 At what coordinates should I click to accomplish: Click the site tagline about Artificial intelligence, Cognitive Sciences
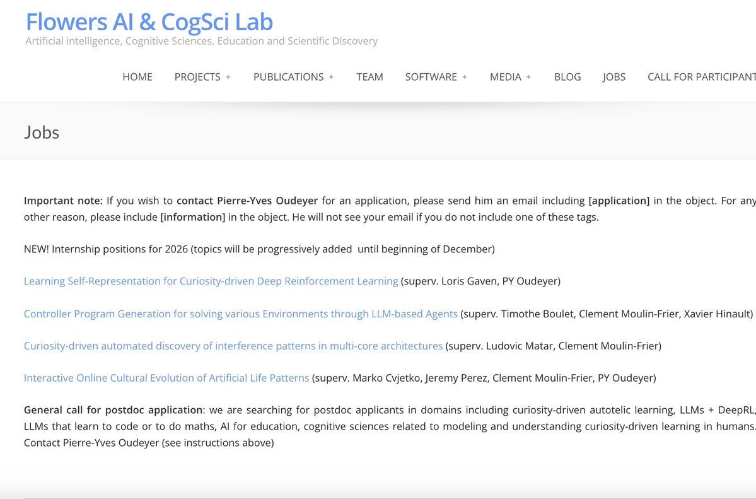tap(202, 41)
